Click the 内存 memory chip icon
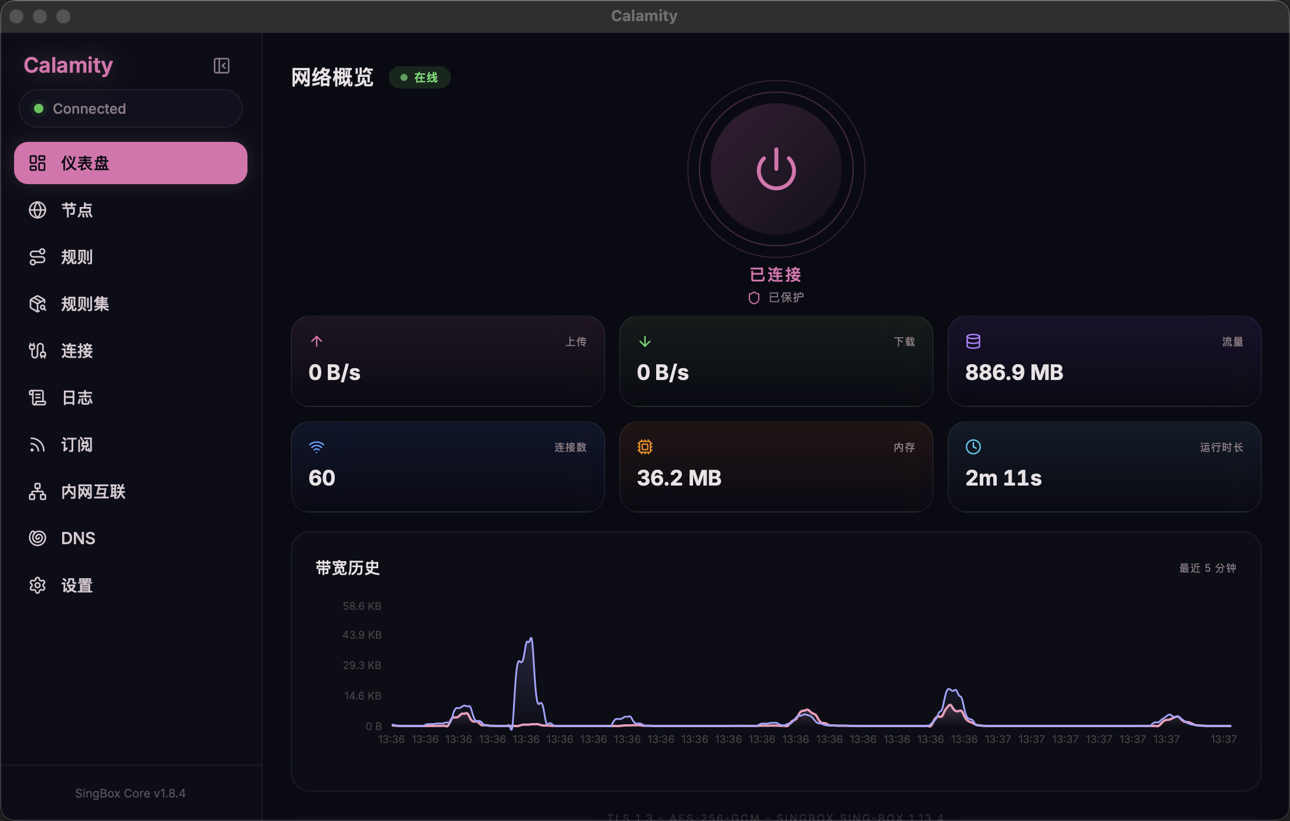The width and height of the screenshot is (1290, 821). (x=644, y=447)
